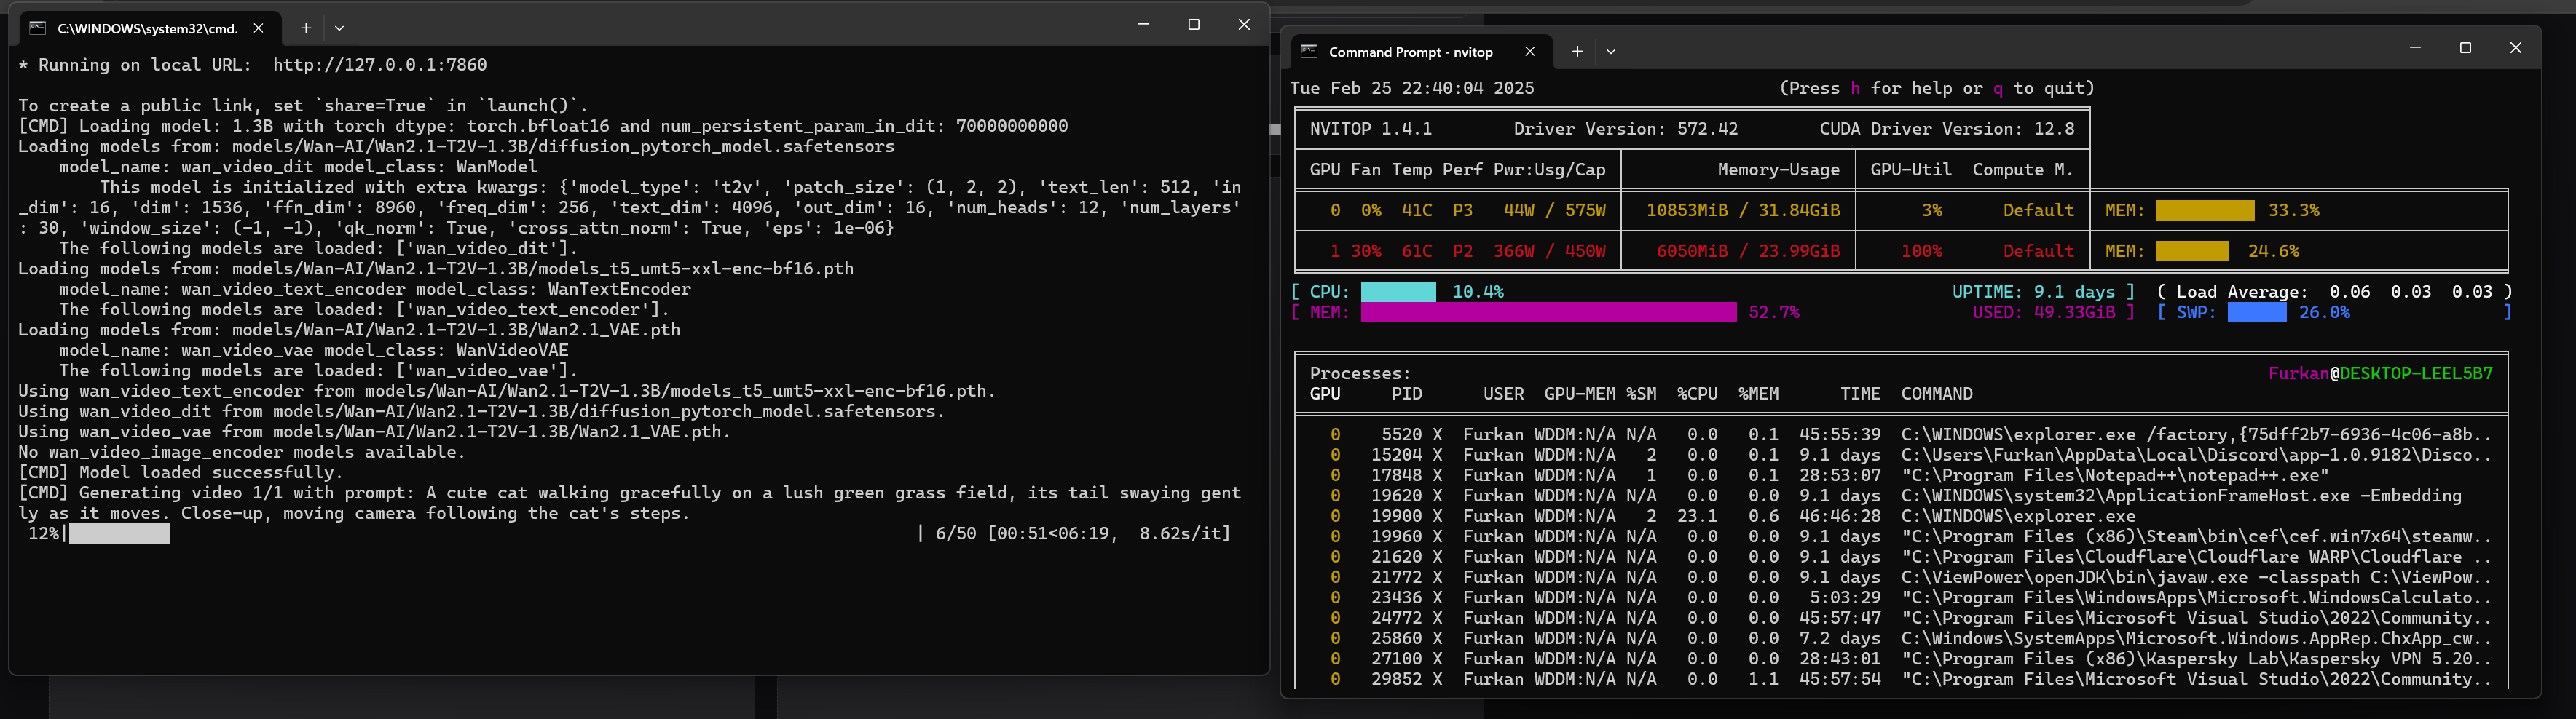Image resolution: width=2576 pixels, height=719 pixels.
Task: Close the Command Prompt - nvitop tab
Action: pyautogui.click(x=1529, y=52)
